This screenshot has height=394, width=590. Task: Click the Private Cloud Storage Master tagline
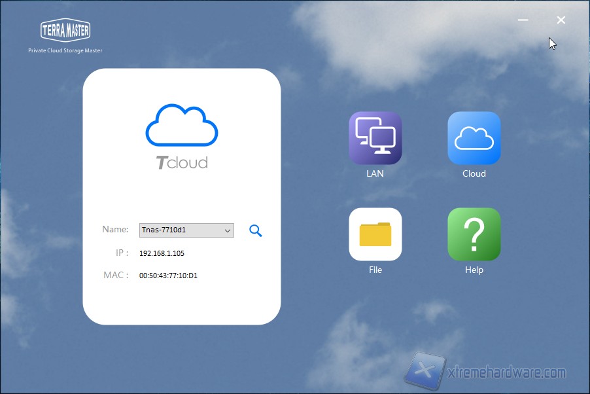point(65,50)
